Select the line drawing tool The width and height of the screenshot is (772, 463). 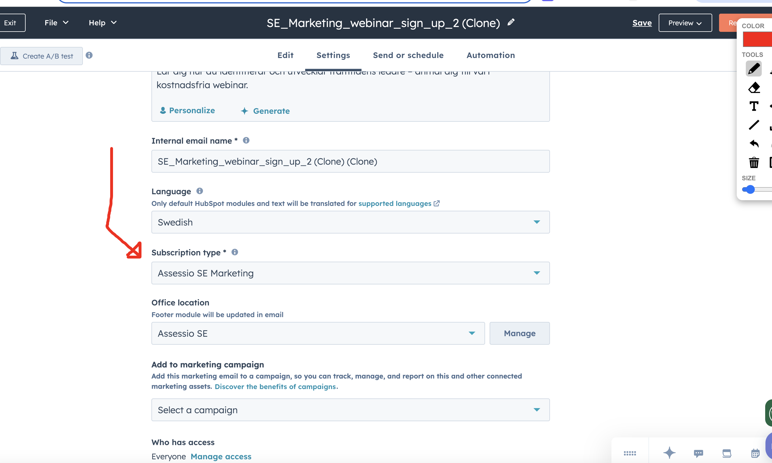click(x=753, y=125)
